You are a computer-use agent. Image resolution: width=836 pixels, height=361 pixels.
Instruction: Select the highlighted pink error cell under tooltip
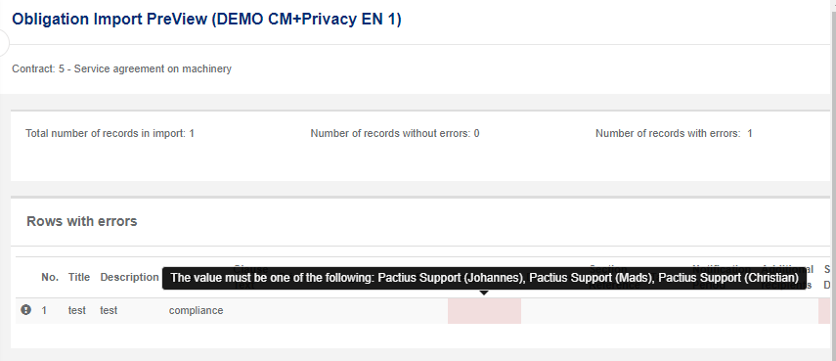[484, 311]
